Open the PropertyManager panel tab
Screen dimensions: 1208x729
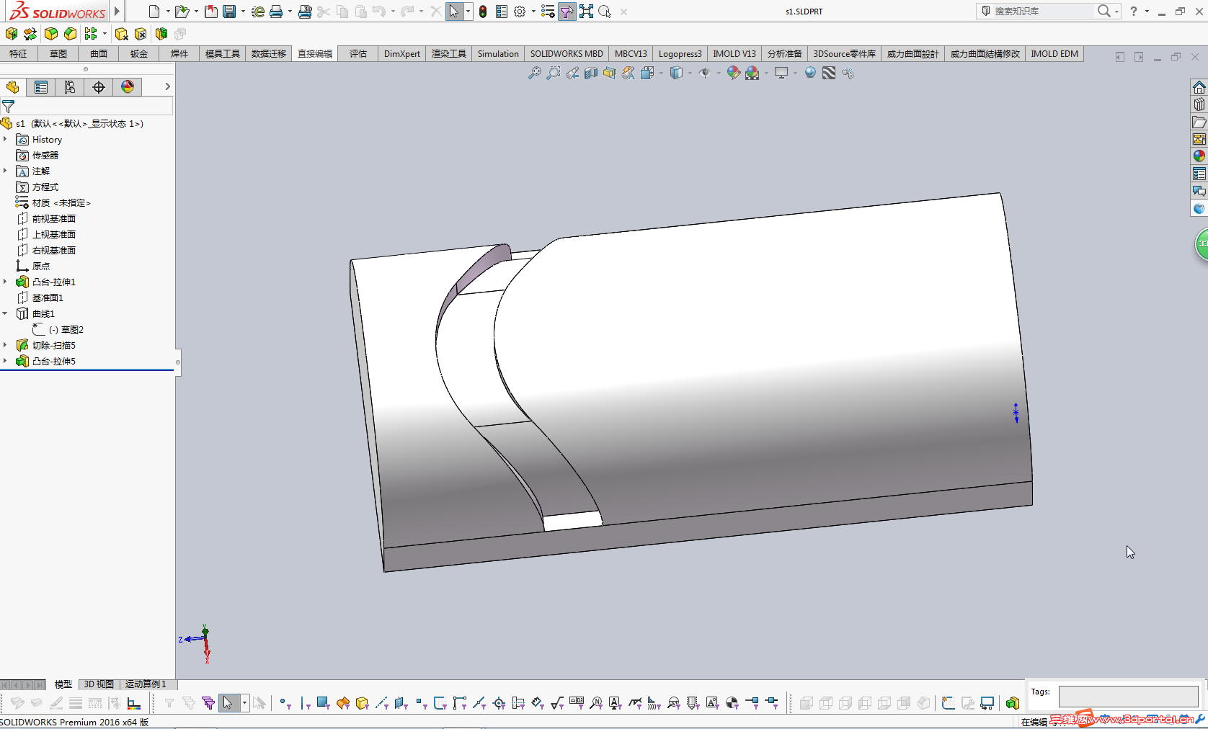pyautogui.click(x=41, y=87)
